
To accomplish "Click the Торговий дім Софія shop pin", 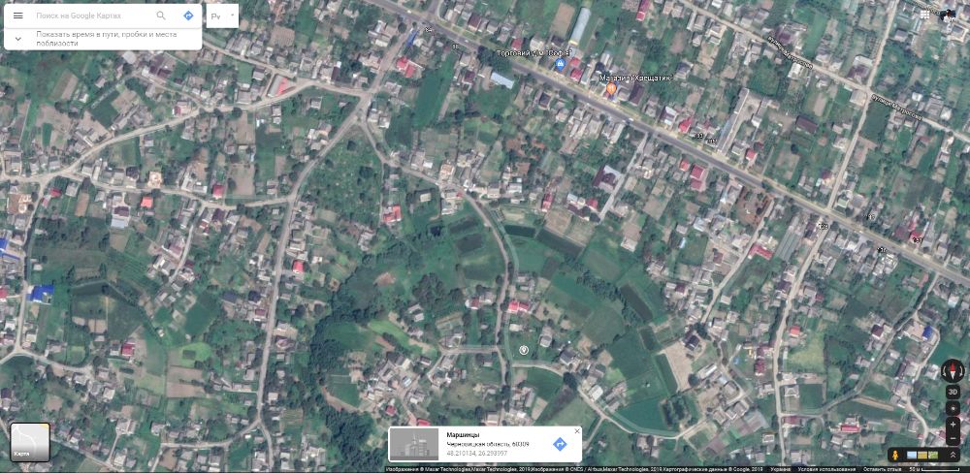I will click(561, 64).
